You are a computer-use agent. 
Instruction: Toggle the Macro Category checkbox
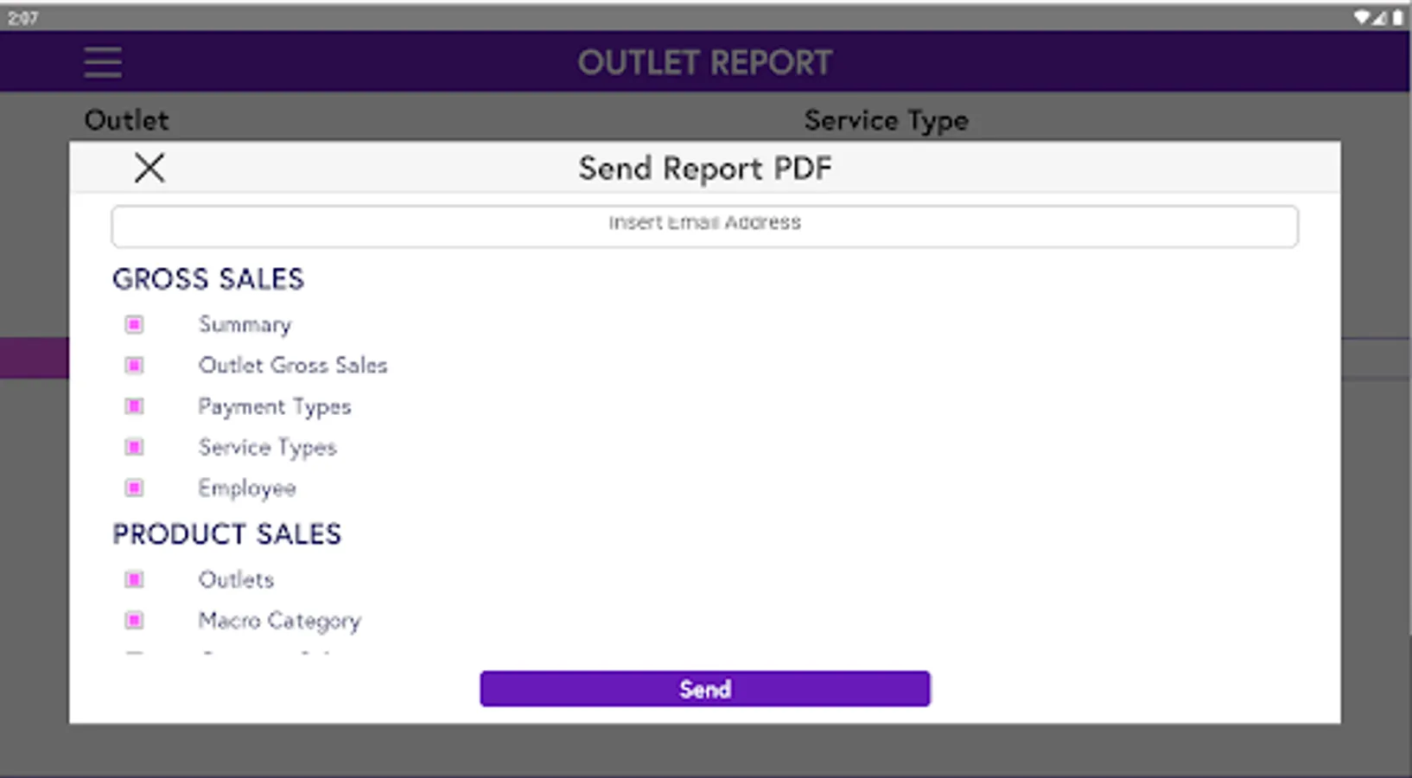tap(134, 620)
